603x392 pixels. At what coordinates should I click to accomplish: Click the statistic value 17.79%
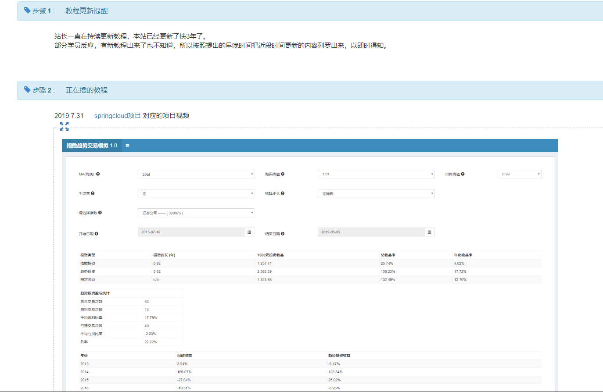151,317
